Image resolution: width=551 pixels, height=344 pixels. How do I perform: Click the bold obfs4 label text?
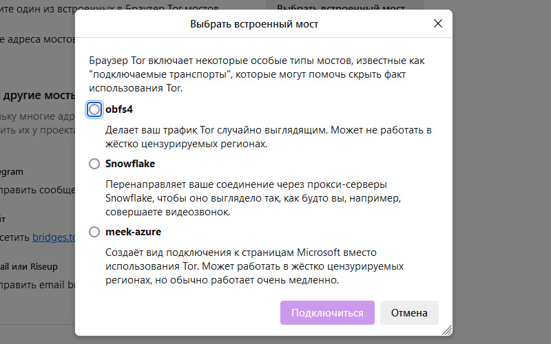pos(118,109)
